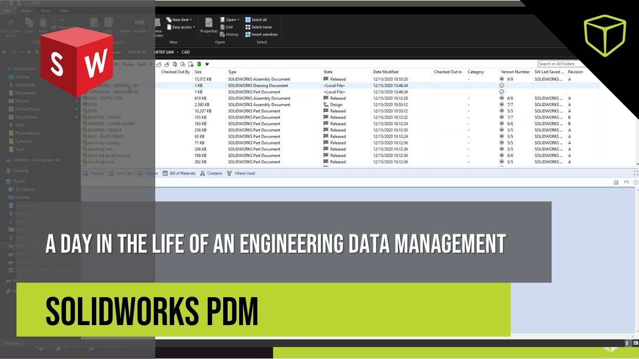Image resolution: width=639 pixels, height=359 pixels.
Task: Open the Tools menu in the PDM toolbar
Action: pyautogui.click(x=141, y=64)
